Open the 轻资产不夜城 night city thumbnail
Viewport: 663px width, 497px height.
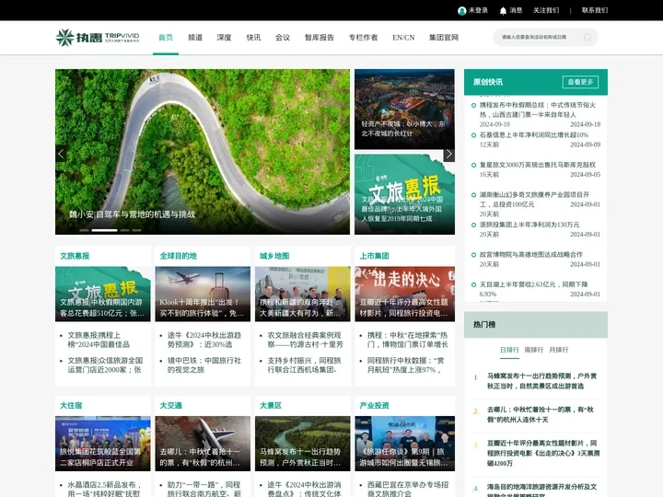[404, 110]
